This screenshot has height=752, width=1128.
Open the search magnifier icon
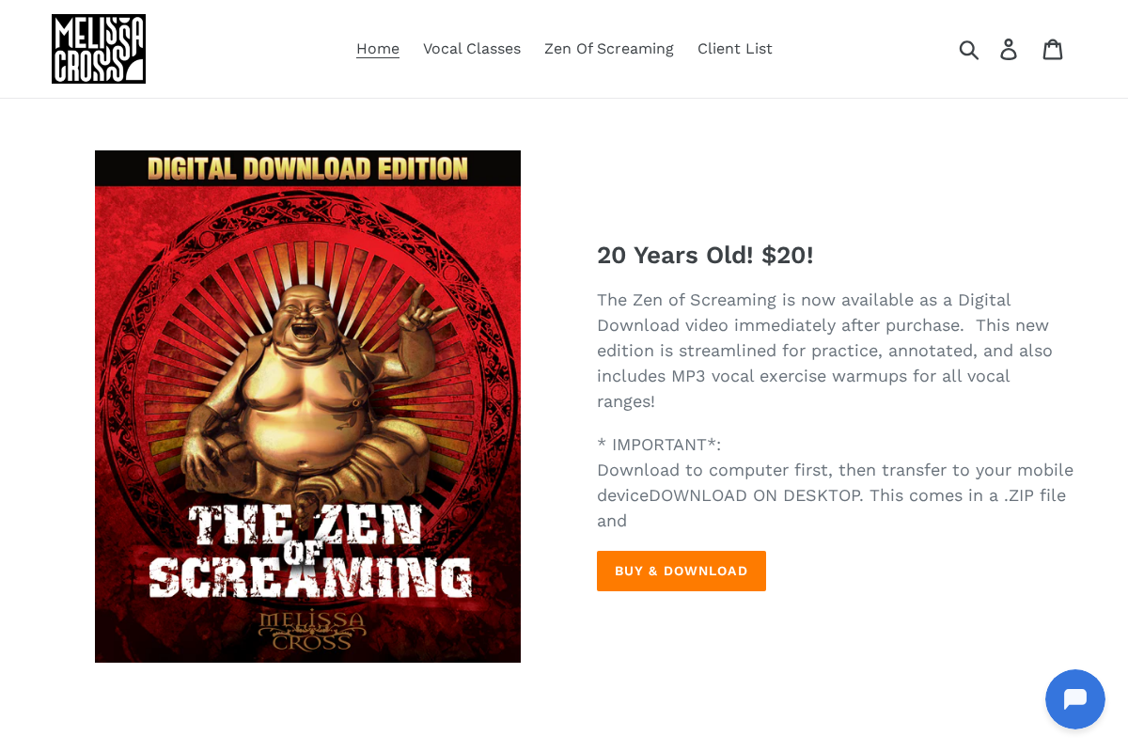(x=969, y=49)
